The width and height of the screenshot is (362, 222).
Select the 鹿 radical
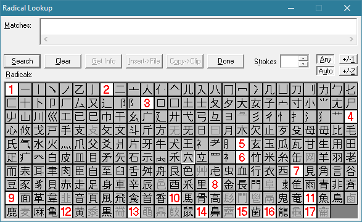point(11,212)
